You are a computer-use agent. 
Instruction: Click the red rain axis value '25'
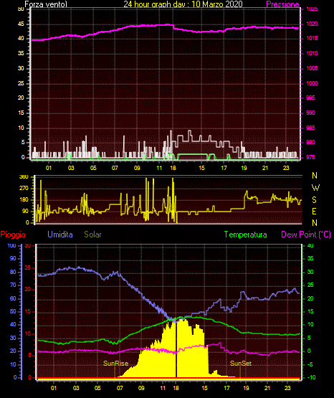click(x=28, y=267)
